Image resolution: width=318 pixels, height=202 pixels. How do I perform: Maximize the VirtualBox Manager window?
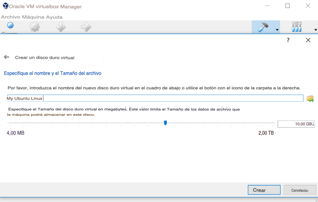[x=287, y=6]
